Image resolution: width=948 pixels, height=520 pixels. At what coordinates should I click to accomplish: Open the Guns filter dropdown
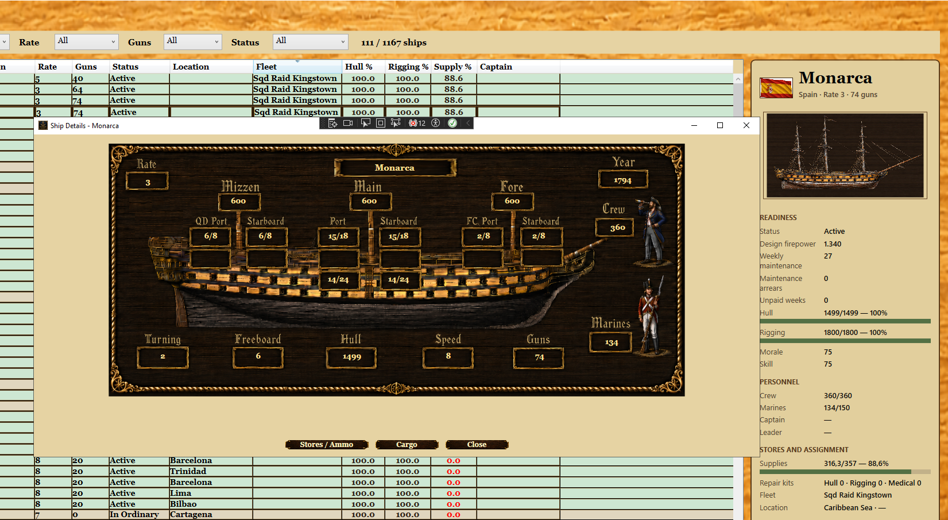(193, 41)
